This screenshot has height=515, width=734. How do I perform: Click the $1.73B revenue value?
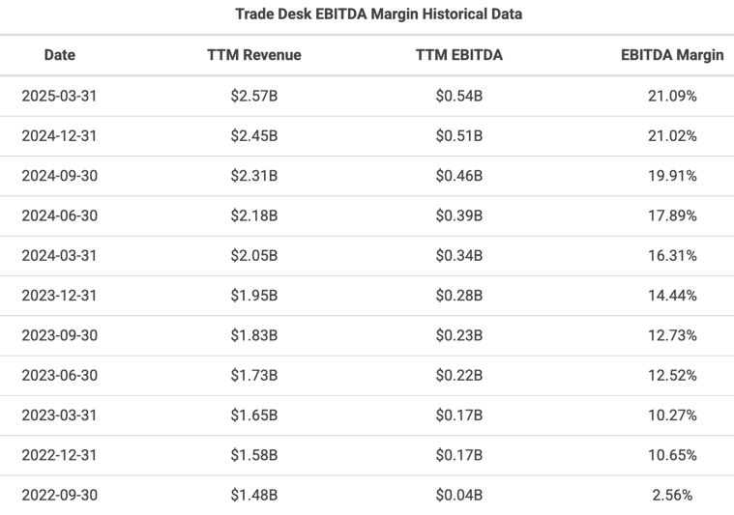pos(254,375)
